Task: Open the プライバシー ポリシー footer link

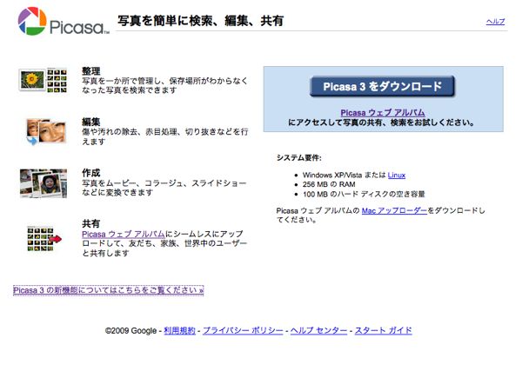Action: click(243, 330)
